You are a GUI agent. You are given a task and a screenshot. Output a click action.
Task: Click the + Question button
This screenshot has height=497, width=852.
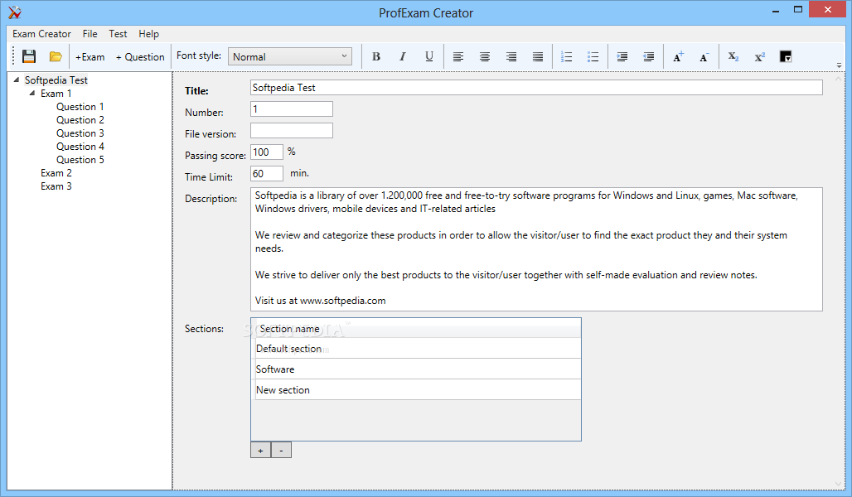[x=140, y=57]
